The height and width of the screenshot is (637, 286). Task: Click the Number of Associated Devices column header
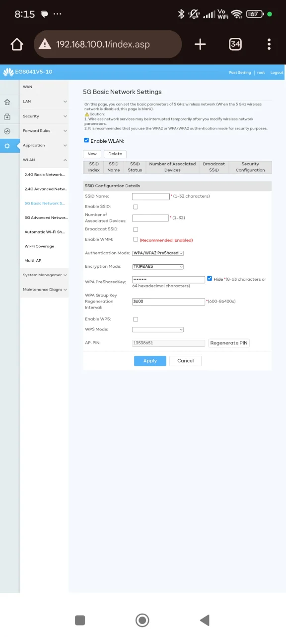(x=172, y=167)
